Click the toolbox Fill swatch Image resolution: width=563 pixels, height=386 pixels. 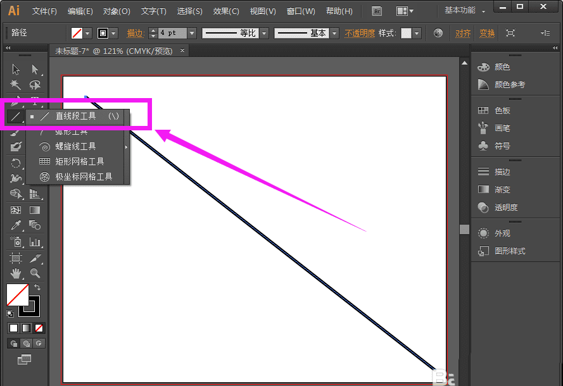pos(17,294)
